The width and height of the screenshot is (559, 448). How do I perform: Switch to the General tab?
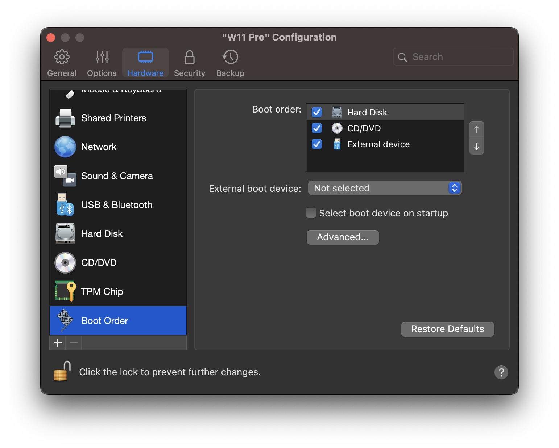click(62, 63)
